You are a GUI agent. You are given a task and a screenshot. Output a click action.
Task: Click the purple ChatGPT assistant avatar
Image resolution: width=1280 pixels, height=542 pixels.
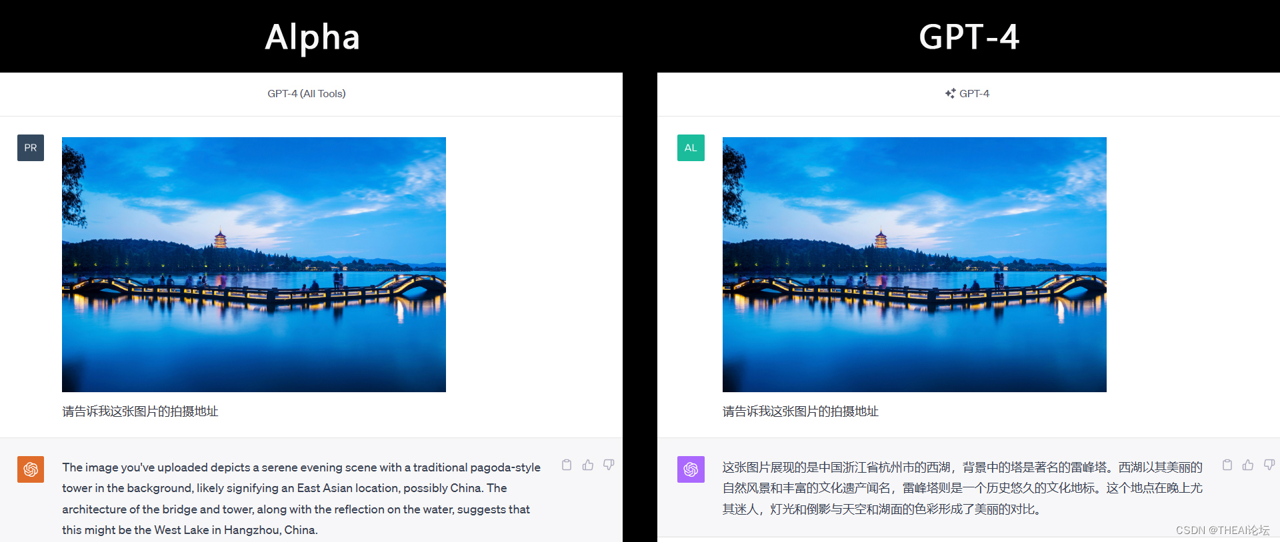[x=691, y=469]
